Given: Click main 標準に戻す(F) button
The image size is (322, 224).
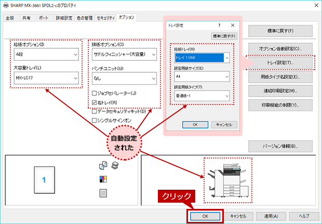Looking at the screenshot, I should pos(280,31).
